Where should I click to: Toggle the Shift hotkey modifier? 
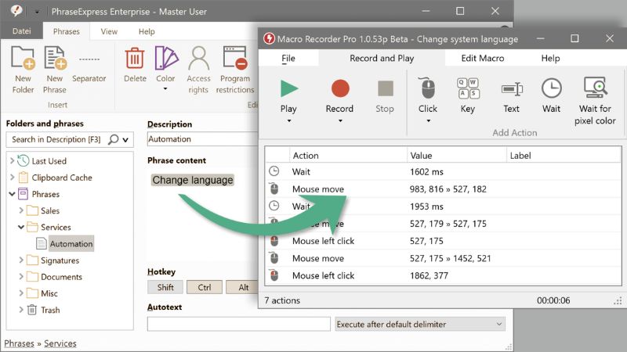[x=165, y=287]
